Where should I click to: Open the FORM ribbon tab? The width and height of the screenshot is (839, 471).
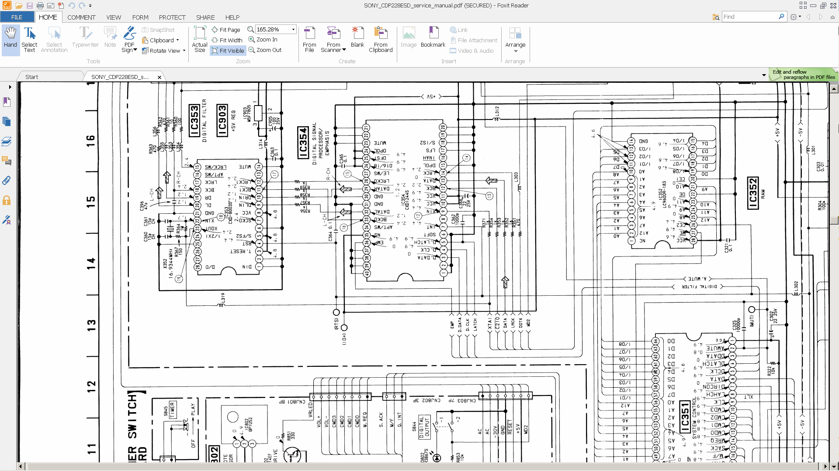140,17
